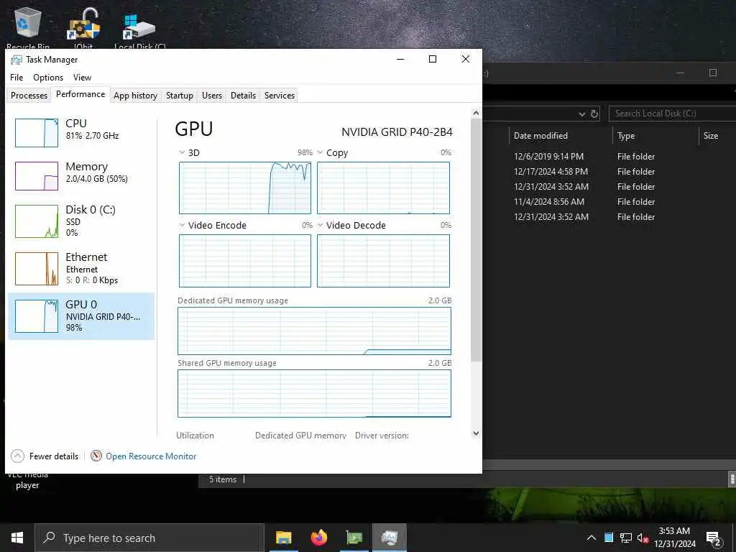Switch to the Processes tab

pyautogui.click(x=29, y=96)
